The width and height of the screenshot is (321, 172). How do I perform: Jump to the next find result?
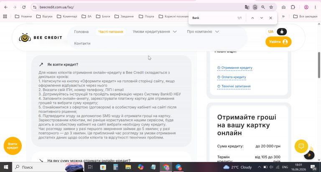click(261, 18)
